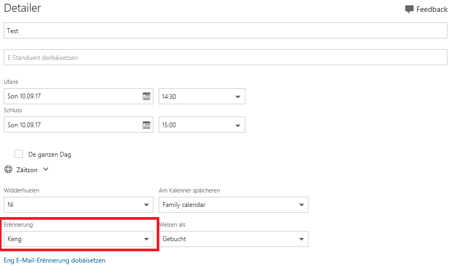The height and width of the screenshot is (270, 455).
Task: Expand the Zäitzon chevron
Action: [45, 169]
